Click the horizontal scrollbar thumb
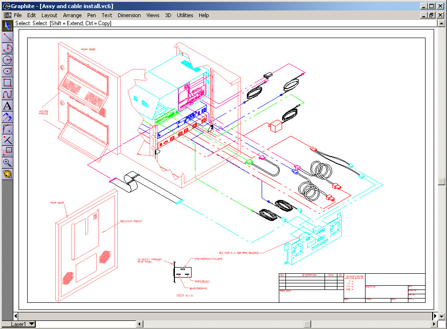 point(307,324)
